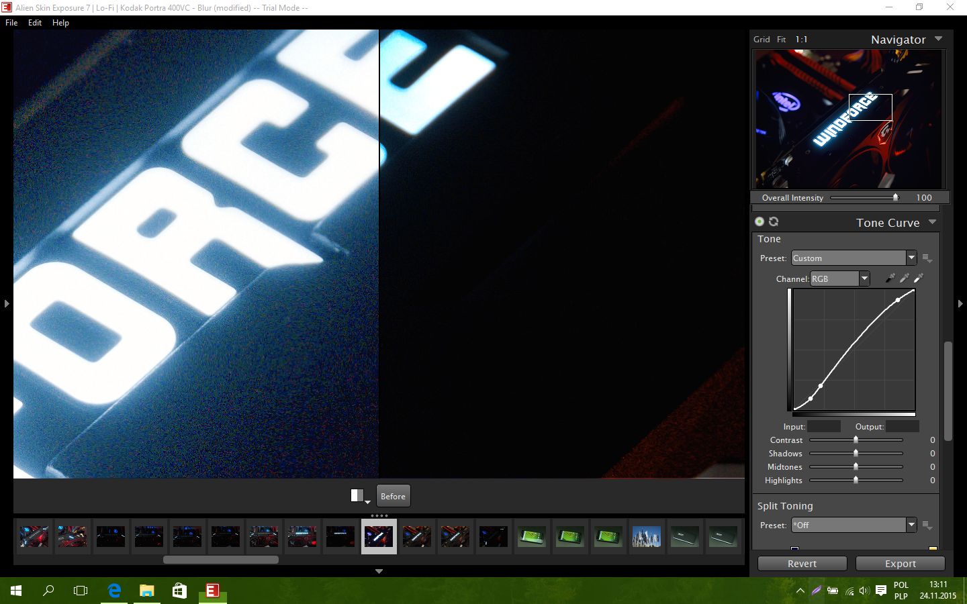Open the Split Toning Preset dropdown
The height and width of the screenshot is (604, 967).
tap(854, 525)
